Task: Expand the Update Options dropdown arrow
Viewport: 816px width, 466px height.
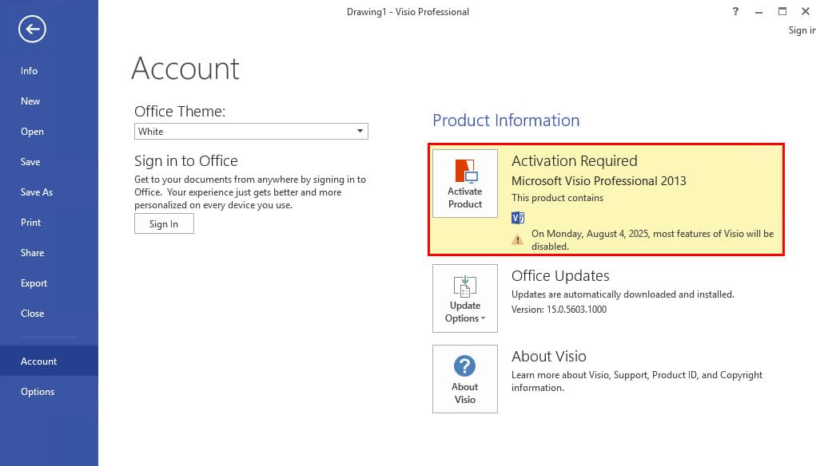Action: click(483, 318)
